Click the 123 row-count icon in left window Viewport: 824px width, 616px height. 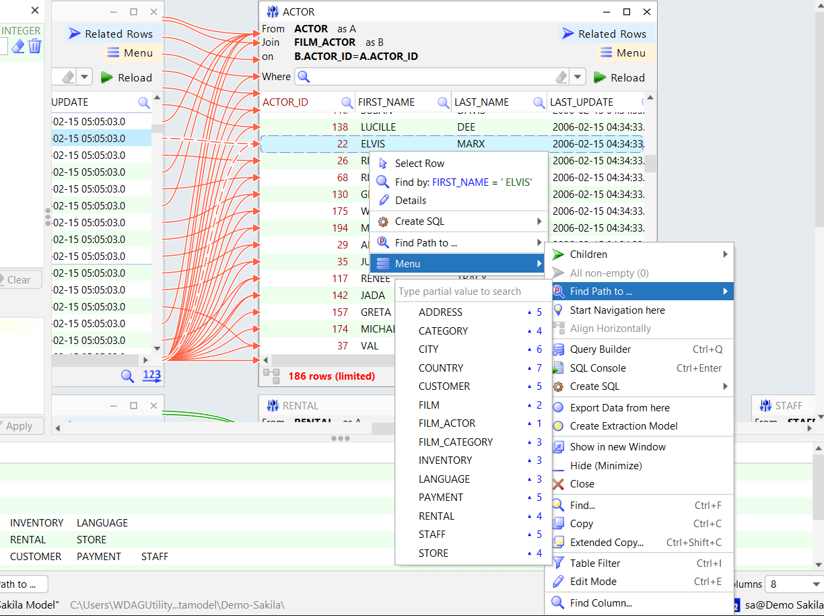pos(151,376)
